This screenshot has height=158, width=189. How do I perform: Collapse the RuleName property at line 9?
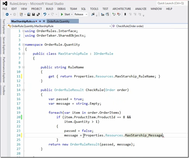click(24, 67)
